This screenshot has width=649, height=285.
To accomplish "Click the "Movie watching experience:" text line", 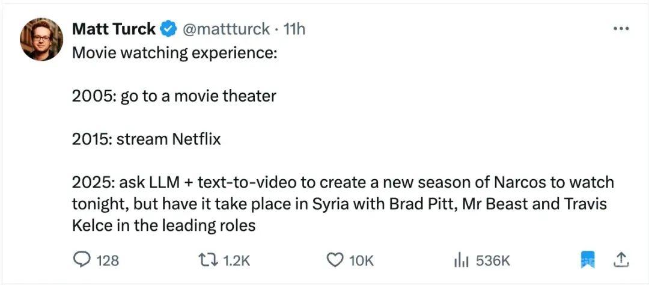I will pyautogui.click(x=175, y=53).
